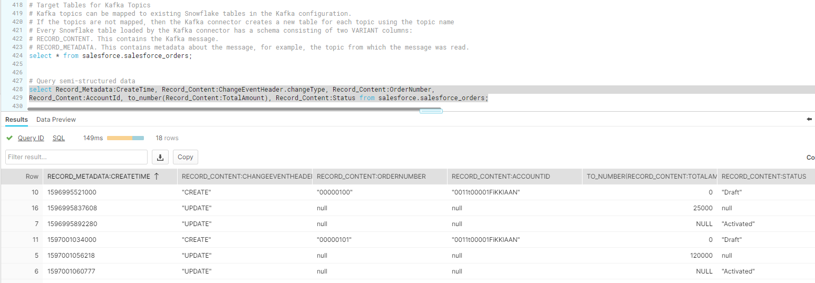The height and width of the screenshot is (283, 815).
Task: Click the Row column header
Action: 32,177
